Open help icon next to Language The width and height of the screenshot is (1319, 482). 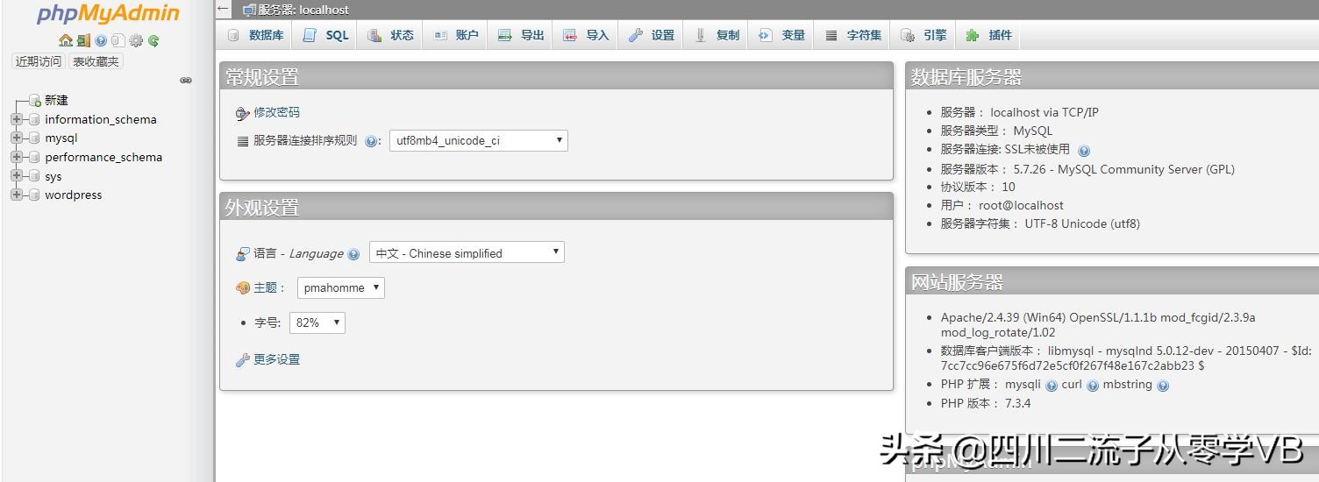coord(353,254)
